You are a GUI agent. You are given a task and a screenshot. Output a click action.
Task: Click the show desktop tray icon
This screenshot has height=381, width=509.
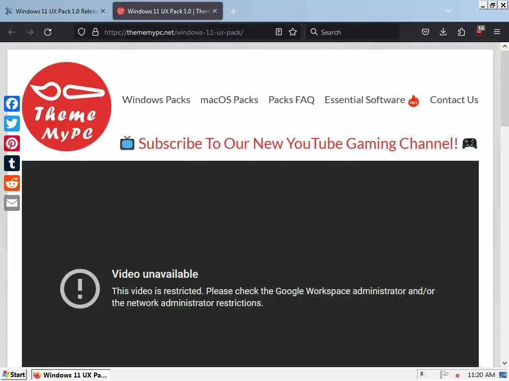click(503, 375)
